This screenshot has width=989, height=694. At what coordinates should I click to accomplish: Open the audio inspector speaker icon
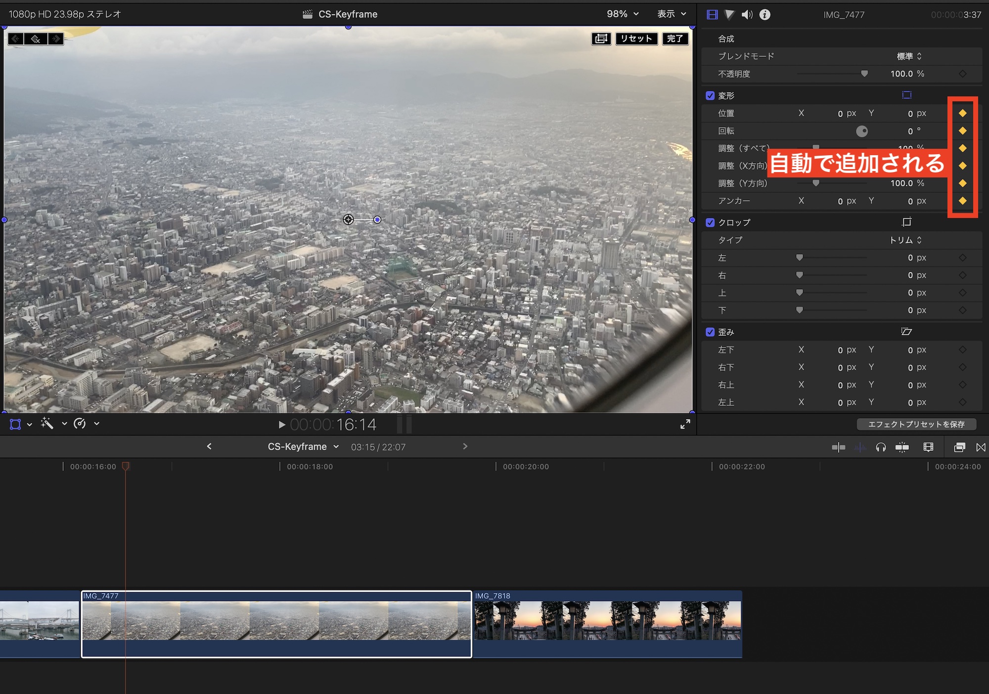[x=747, y=14]
